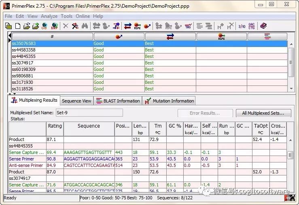Image resolution: width=299 pixels, height=205 pixels.
Task: Click the Tm column header
Action: [x=158, y=129]
